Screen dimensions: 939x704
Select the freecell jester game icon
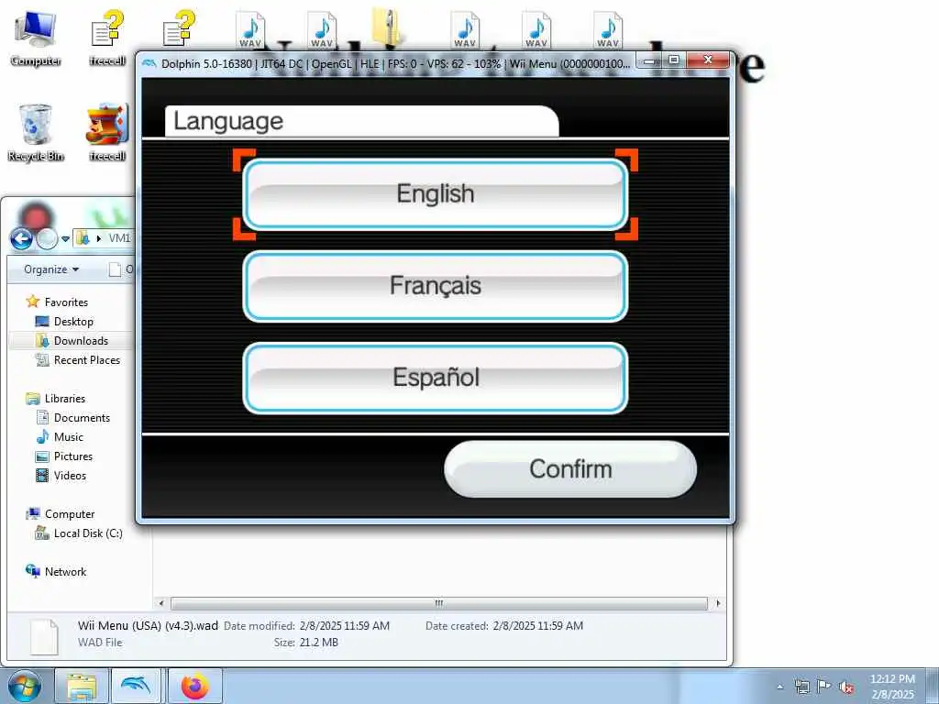click(107, 133)
